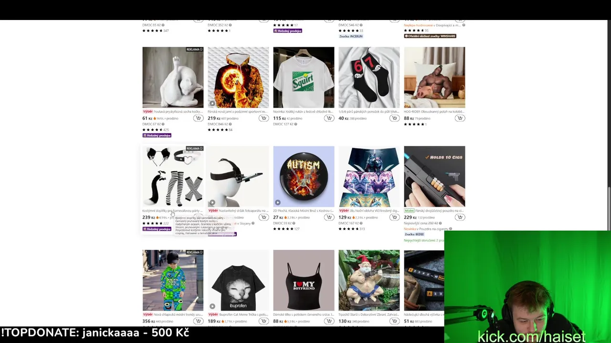This screenshot has width=611, height=343.
Task: Open the garden gnome with gun product
Action: [x=369, y=280]
